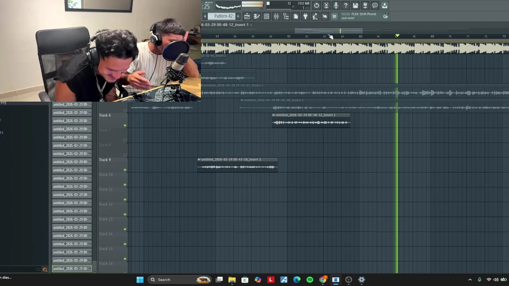509x286 pixels.
Task: Open the Playlist view icon
Action: tap(247, 16)
